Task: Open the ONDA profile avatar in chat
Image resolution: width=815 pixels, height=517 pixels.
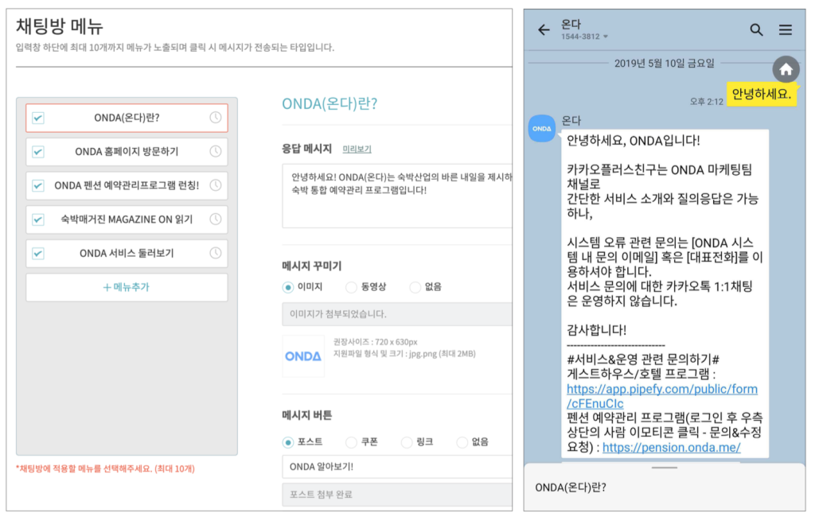Action: coord(541,128)
